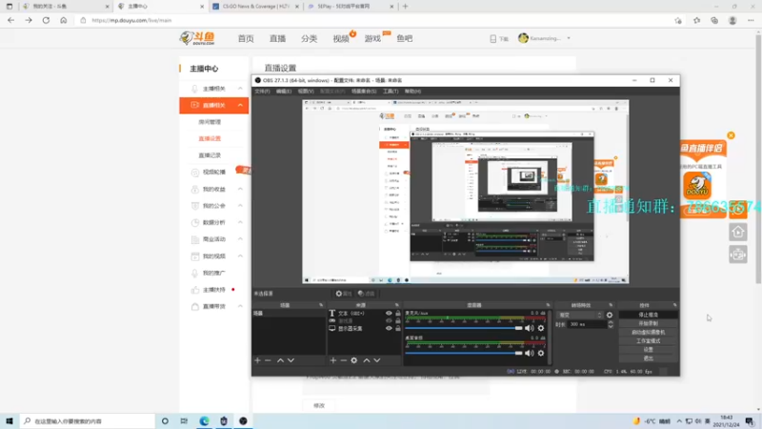Open OBS 设置 button in controls

pyautogui.click(x=648, y=350)
